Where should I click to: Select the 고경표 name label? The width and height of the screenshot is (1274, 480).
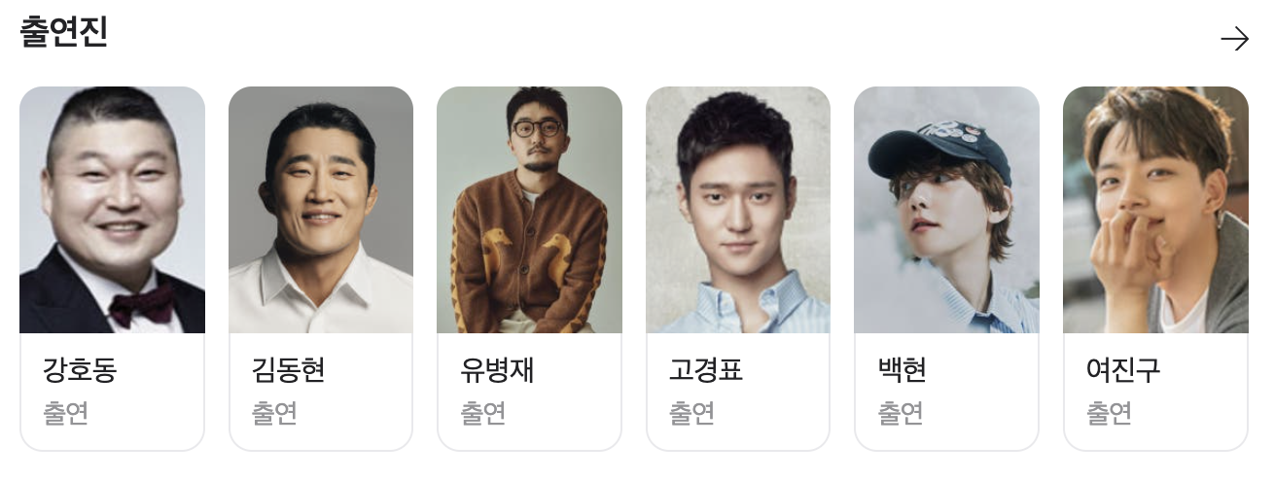pyautogui.click(x=706, y=370)
